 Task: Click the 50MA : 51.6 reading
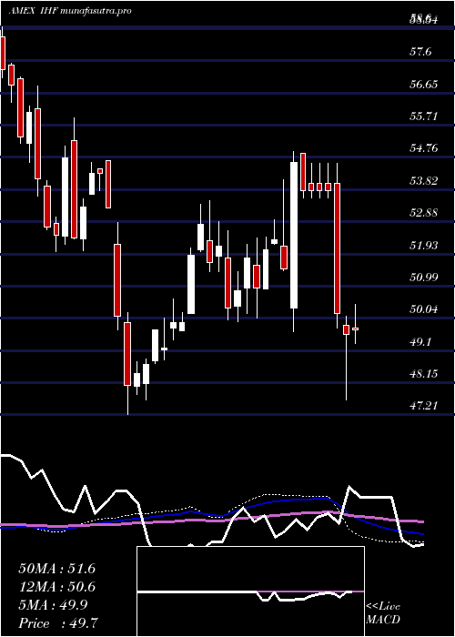pos(56,569)
